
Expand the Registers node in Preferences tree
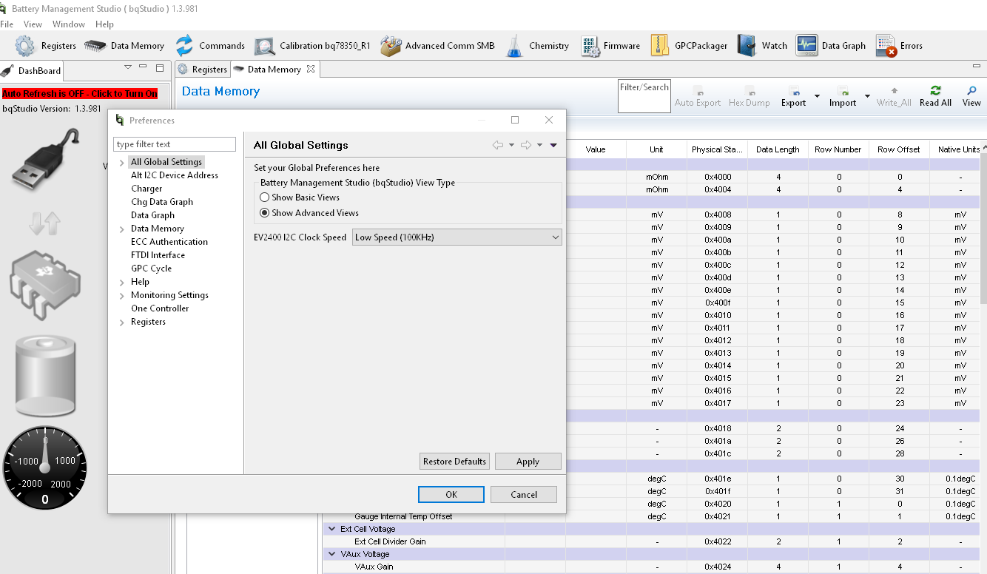tap(122, 322)
